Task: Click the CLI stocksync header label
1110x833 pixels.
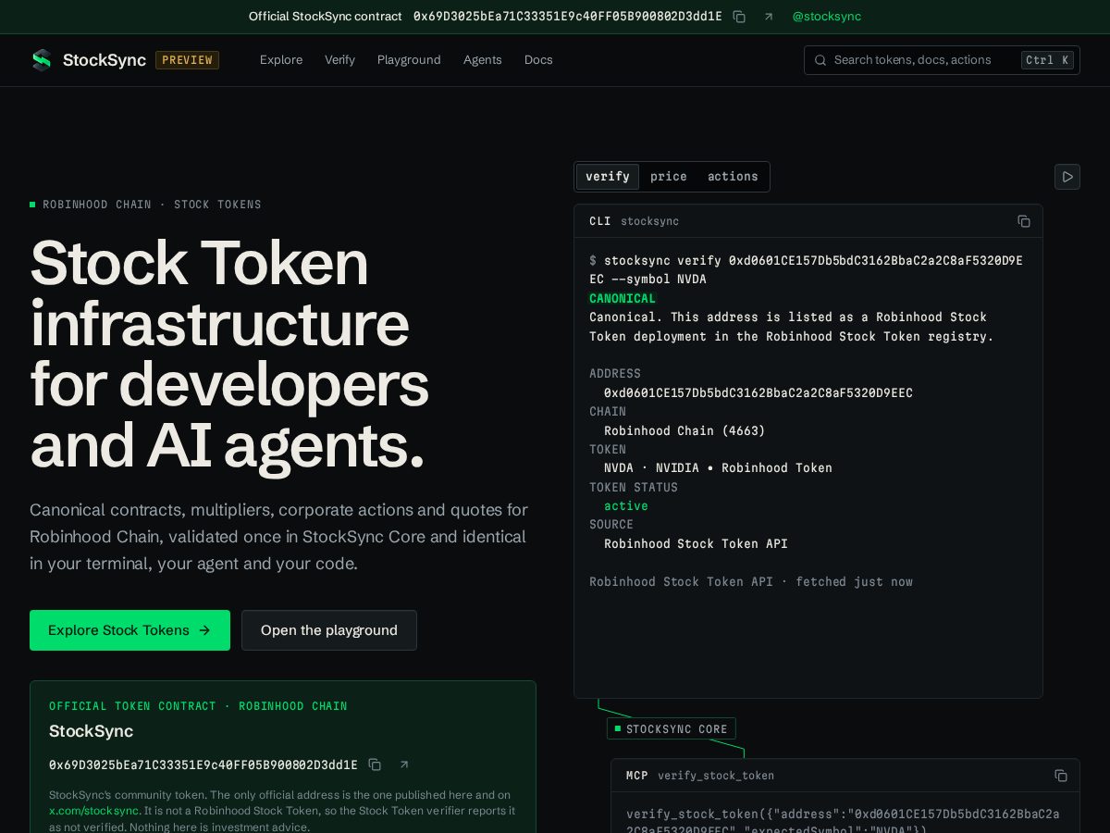Action: pos(634,221)
